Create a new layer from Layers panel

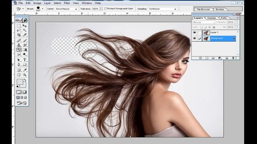226,58
